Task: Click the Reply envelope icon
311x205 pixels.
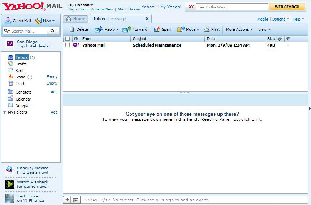Action: click(x=99, y=29)
